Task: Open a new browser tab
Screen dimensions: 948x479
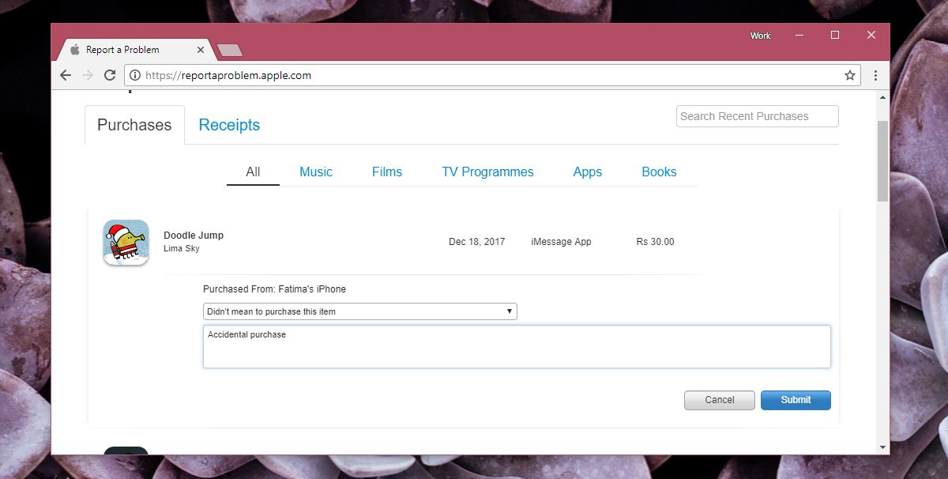Action: coord(230,51)
